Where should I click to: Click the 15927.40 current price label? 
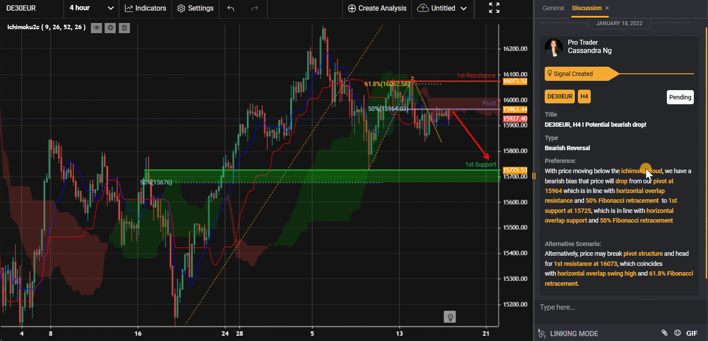pos(515,118)
